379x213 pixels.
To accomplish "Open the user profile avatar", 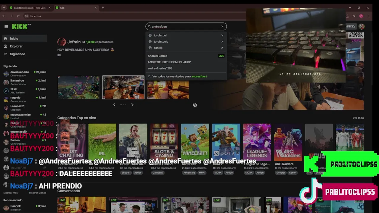I will (361, 27).
